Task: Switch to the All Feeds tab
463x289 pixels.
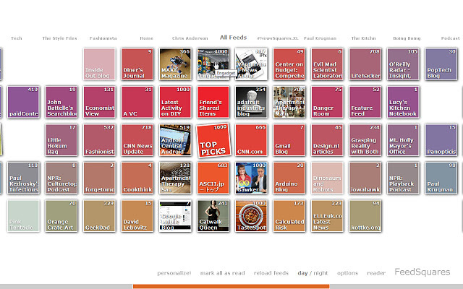Action: pos(233,37)
